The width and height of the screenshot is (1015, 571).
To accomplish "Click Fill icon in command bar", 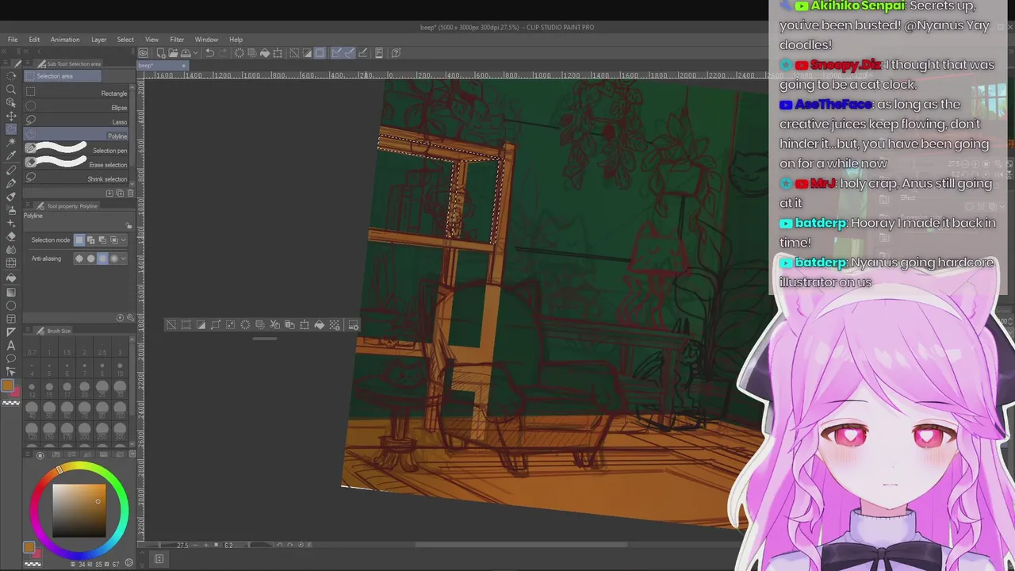I will (x=265, y=53).
